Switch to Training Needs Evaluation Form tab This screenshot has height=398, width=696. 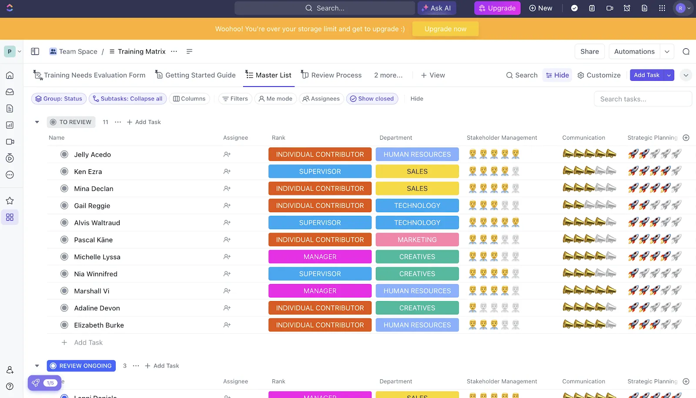point(90,75)
